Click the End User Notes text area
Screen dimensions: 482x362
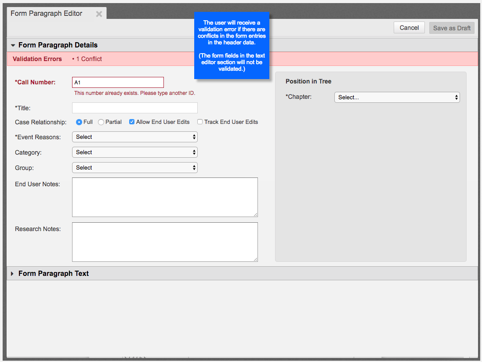click(x=165, y=197)
